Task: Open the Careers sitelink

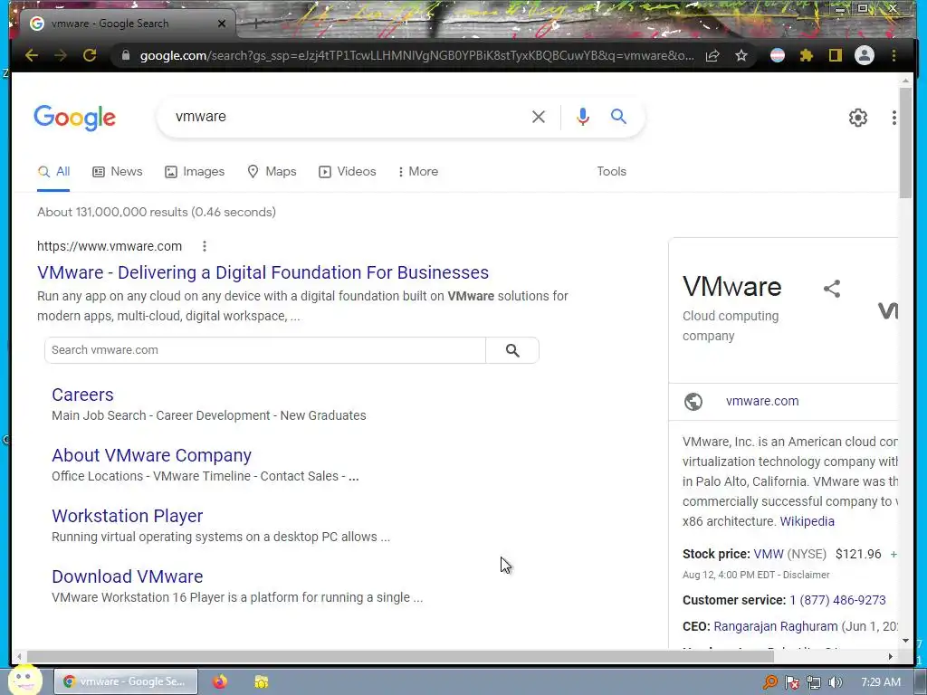Action: (x=82, y=395)
